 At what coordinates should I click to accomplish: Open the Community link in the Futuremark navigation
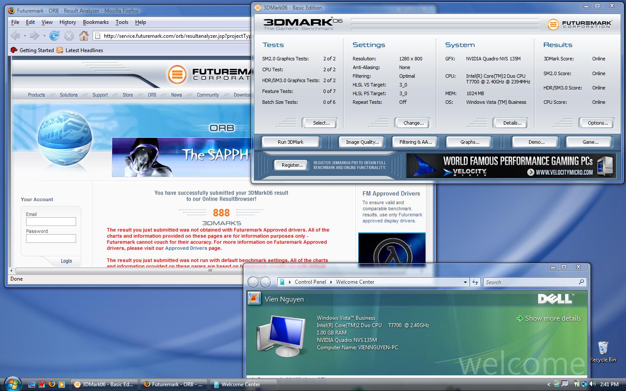[208, 95]
